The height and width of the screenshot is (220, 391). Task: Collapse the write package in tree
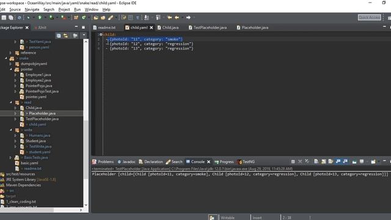pos(11,130)
